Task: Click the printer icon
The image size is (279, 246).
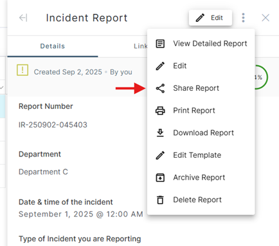Action: (x=160, y=111)
